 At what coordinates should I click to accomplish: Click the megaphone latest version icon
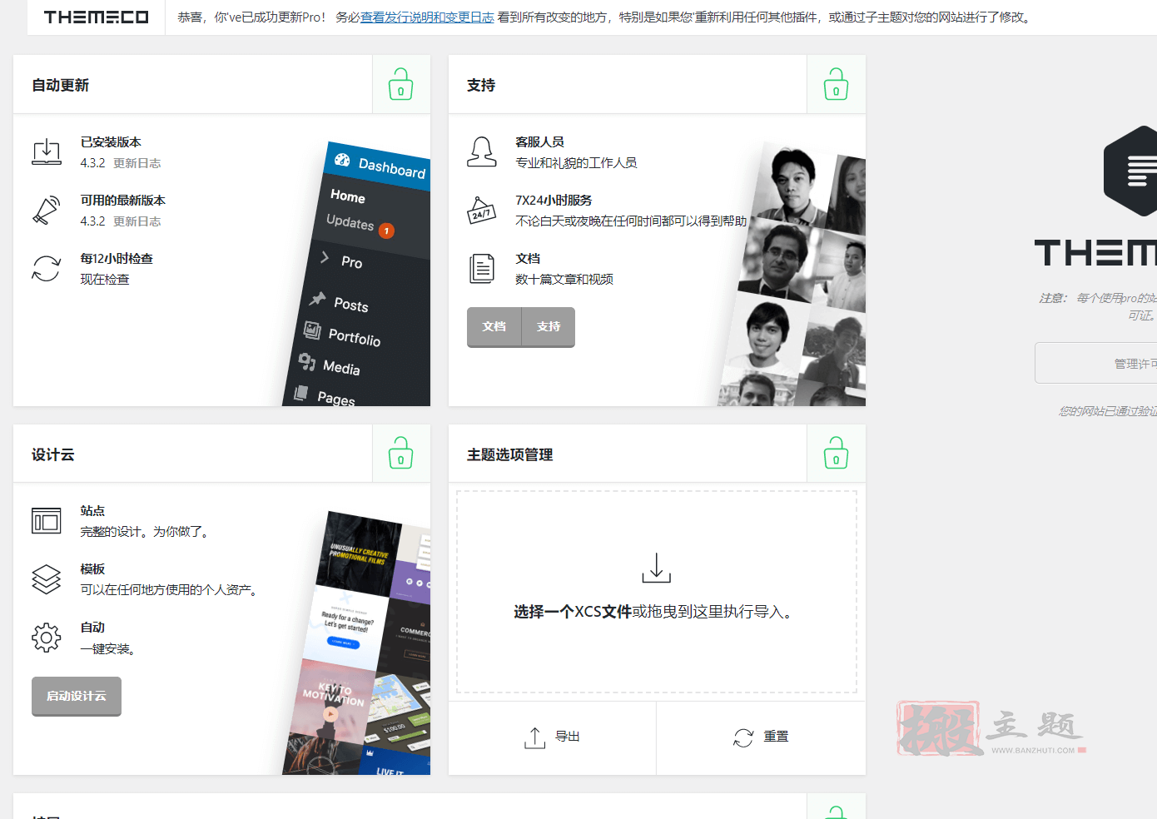tap(47, 210)
